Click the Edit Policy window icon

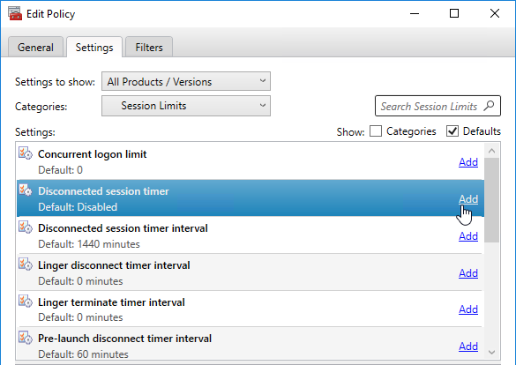15,13
